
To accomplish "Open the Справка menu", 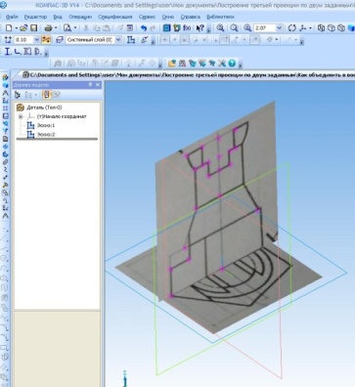I will click(191, 17).
